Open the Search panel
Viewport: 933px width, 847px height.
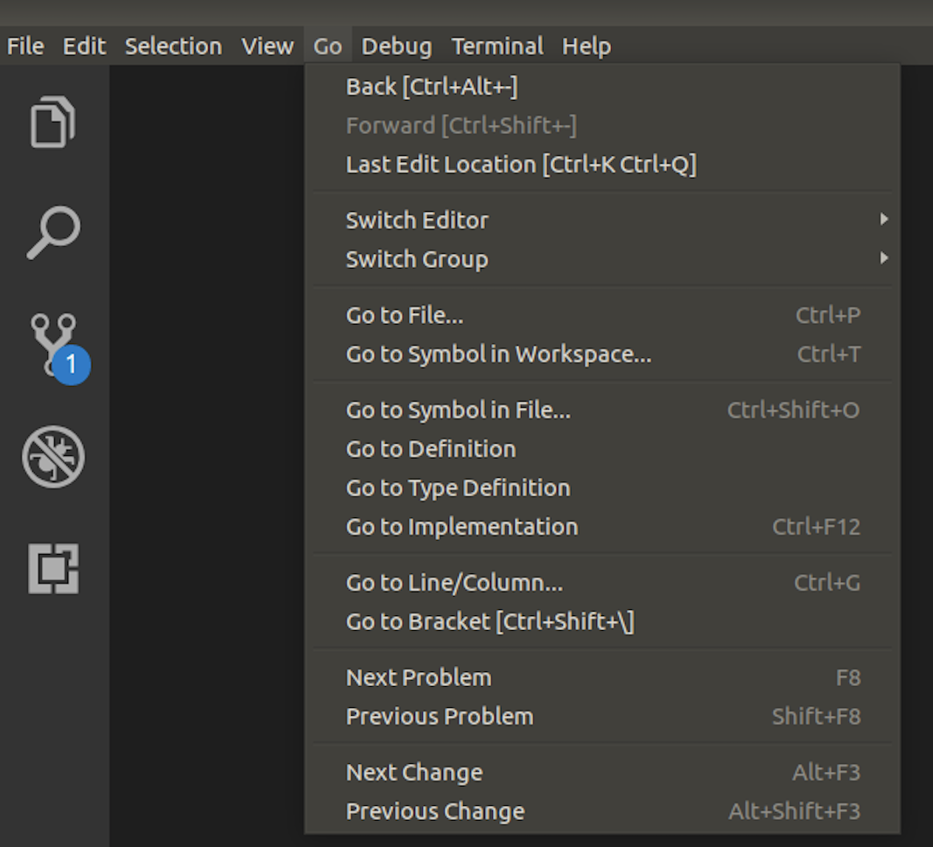pyautogui.click(x=53, y=232)
